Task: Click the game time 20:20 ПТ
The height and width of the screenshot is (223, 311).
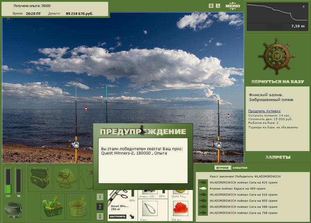Action: point(33,14)
